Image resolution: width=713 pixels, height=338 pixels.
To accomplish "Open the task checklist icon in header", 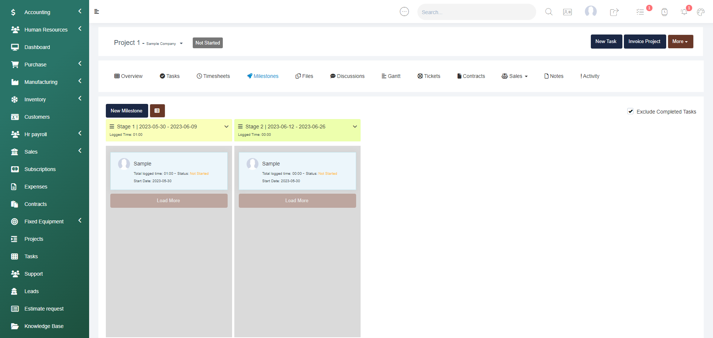I will (640, 12).
